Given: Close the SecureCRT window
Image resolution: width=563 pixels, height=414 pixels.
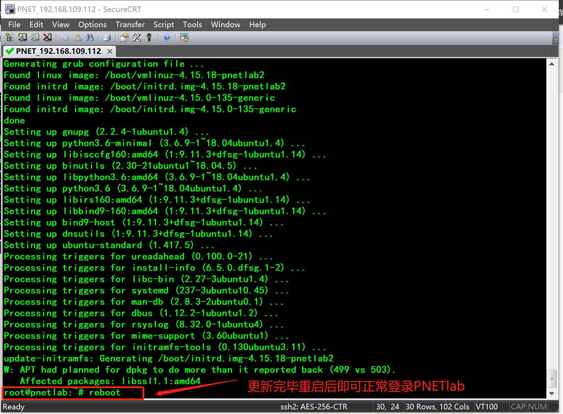Looking at the screenshot, I should [x=545, y=10].
